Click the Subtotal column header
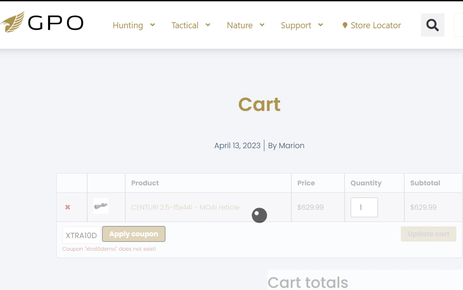Viewport: 463px width, 290px height. (x=425, y=183)
